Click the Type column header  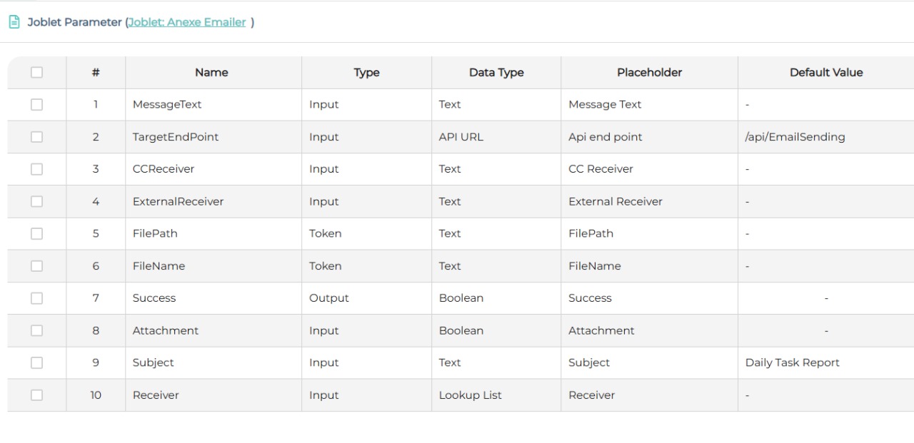click(366, 72)
